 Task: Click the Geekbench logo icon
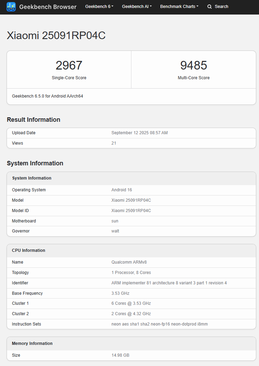[11, 7]
